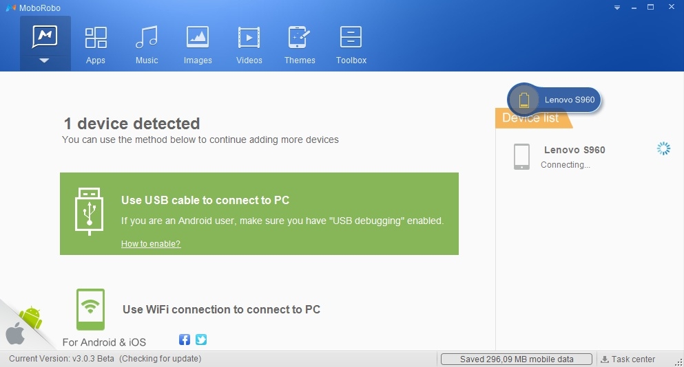Click the phone icon beside Lenovo S960

[521, 156]
